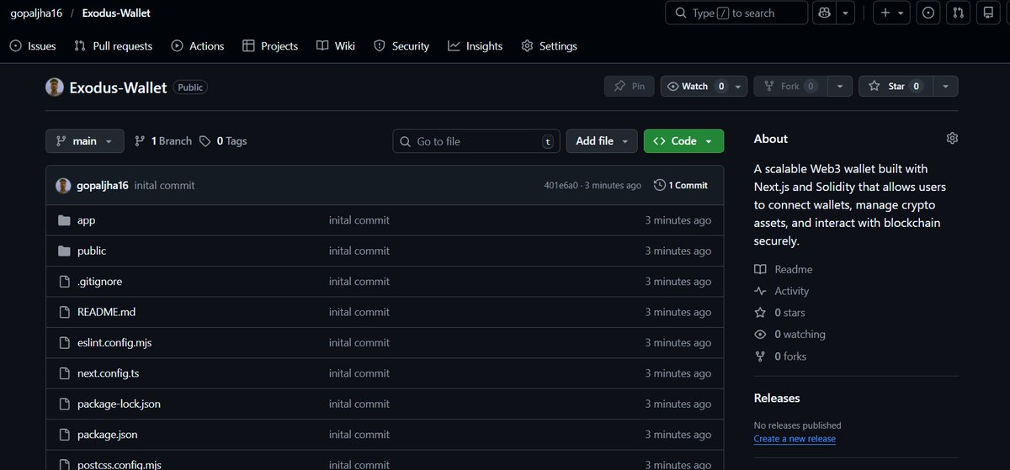Open the Exodus-Wallet breadcrumb link
Image resolution: width=1010 pixels, height=470 pixels.
[x=116, y=13]
